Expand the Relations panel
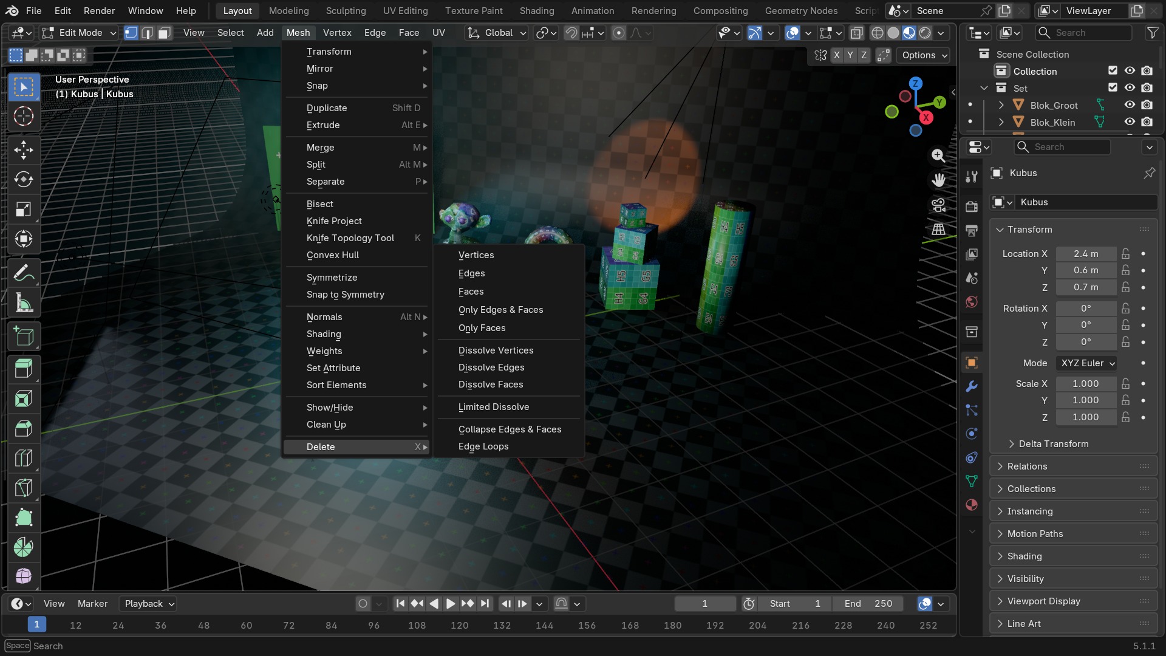Image resolution: width=1166 pixels, height=656 pixels. [x=1074, y=466]
